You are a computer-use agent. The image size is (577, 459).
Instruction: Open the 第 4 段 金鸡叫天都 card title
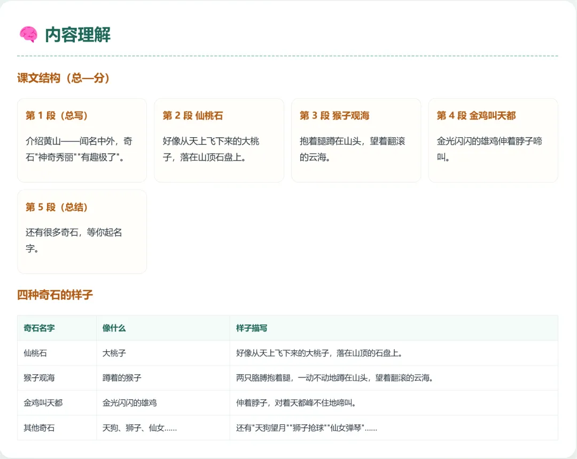coord(476,116)
